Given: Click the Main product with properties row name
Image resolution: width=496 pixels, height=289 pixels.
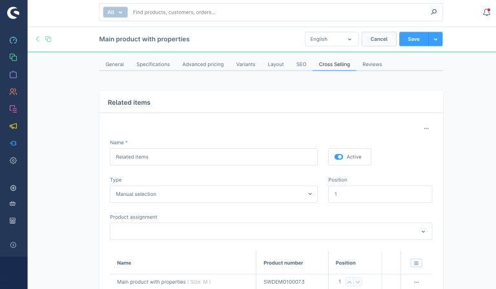Looking at the screenshot, I should click(151, 282).
